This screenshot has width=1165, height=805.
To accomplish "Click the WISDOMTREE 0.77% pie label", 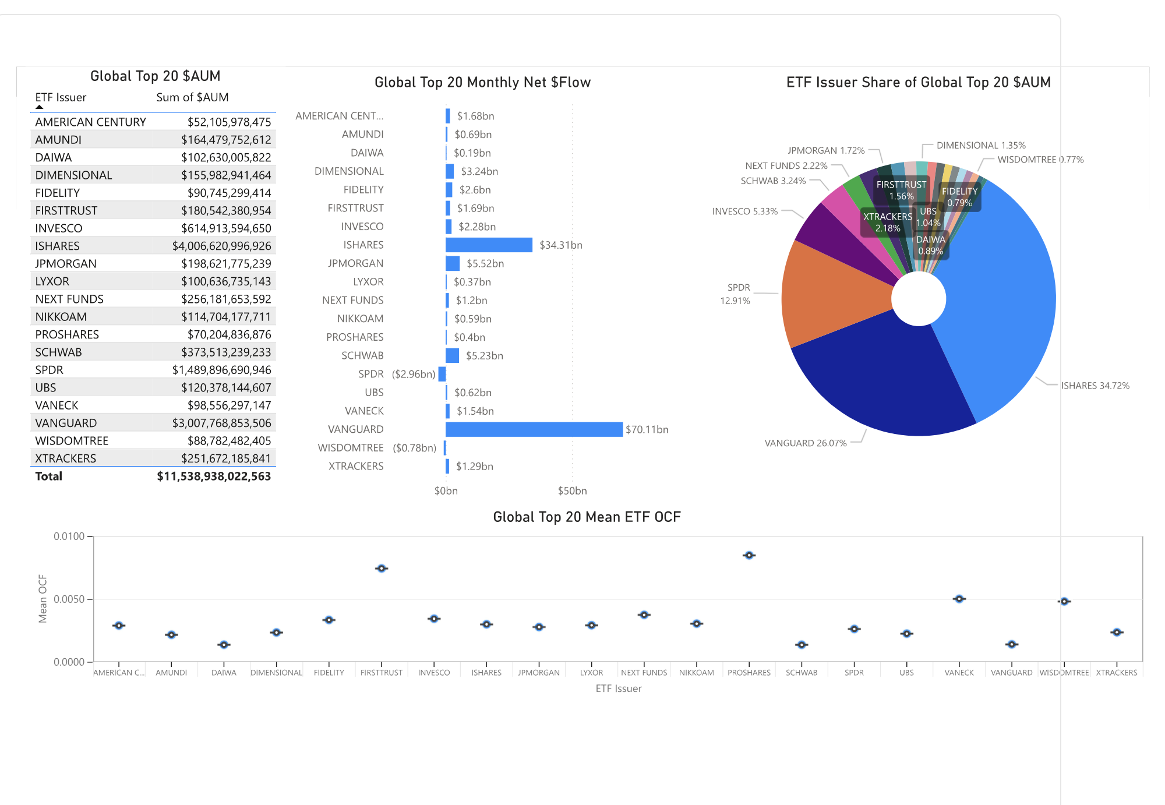I will tap(1040, 160).
